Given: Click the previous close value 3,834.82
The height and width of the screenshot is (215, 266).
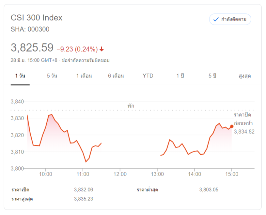Looking at the screenshot, I should 244,132.
